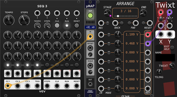The height and width of the screenshot is (97, 177).
Task: Toggle the mode button beside 0.468 V row
Action: pyautogui.click(x=109, y=43)
